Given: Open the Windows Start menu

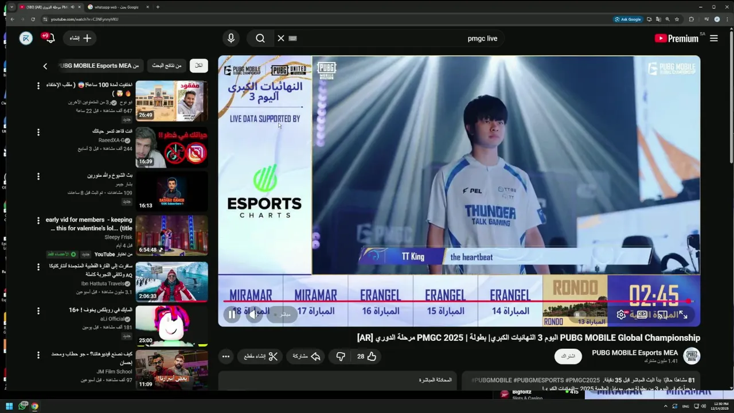Looking at the screenshot, I should [x=9, y=406].
